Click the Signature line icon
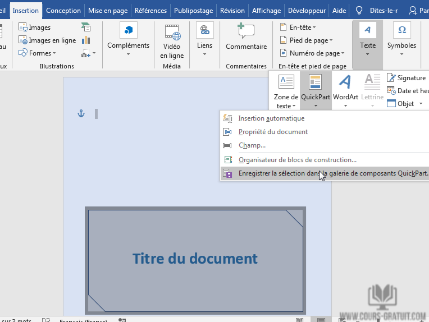The image size is (429, 322). pos(391,77)
